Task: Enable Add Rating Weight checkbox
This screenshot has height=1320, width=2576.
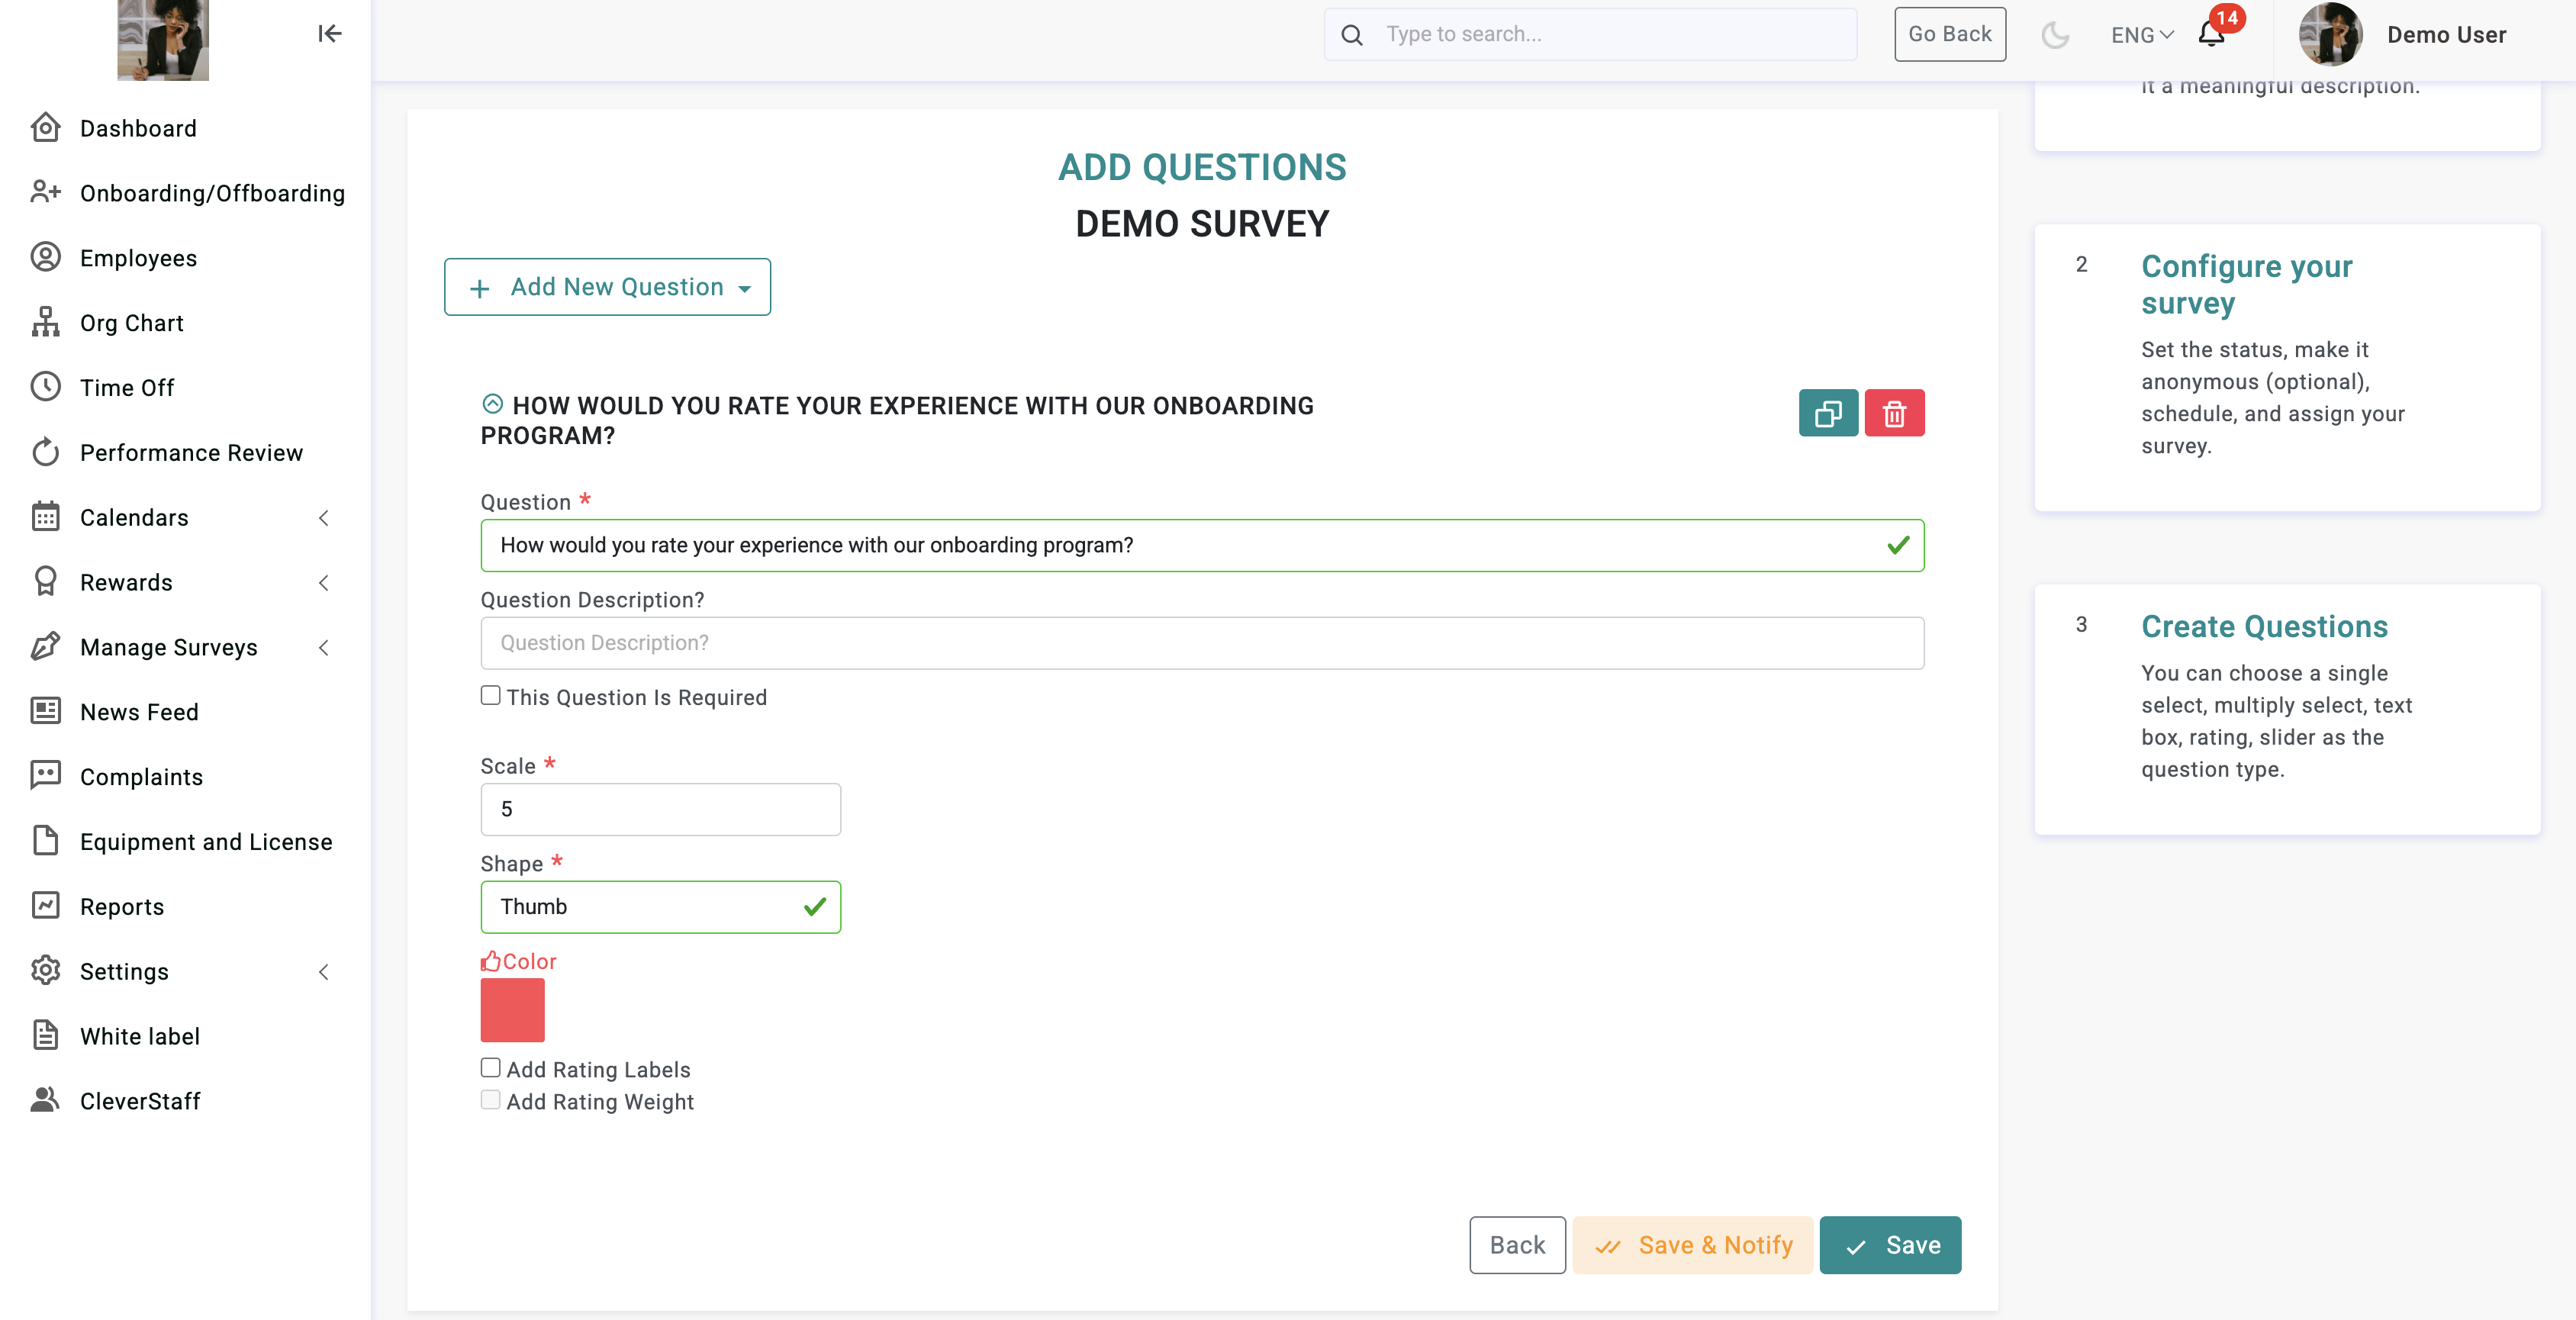Action: (490, 1100)
